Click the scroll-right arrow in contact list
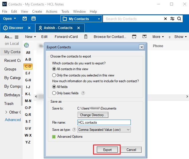189x159 pixels. [187, 96]
